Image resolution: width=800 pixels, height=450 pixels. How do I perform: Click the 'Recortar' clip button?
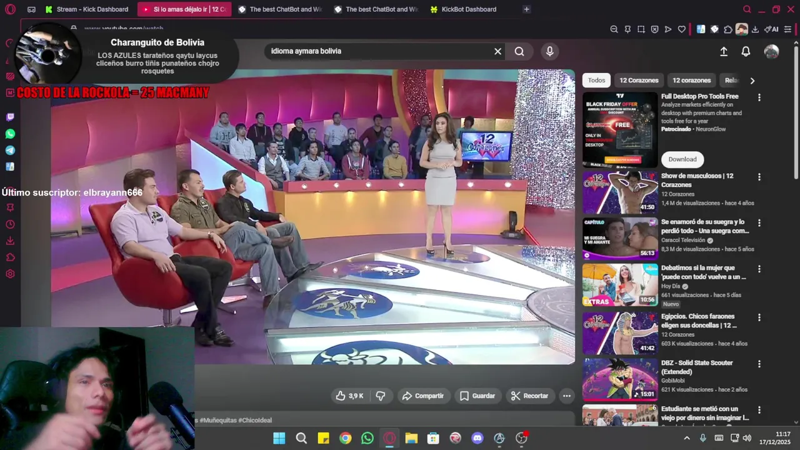(x=529, y=396)
